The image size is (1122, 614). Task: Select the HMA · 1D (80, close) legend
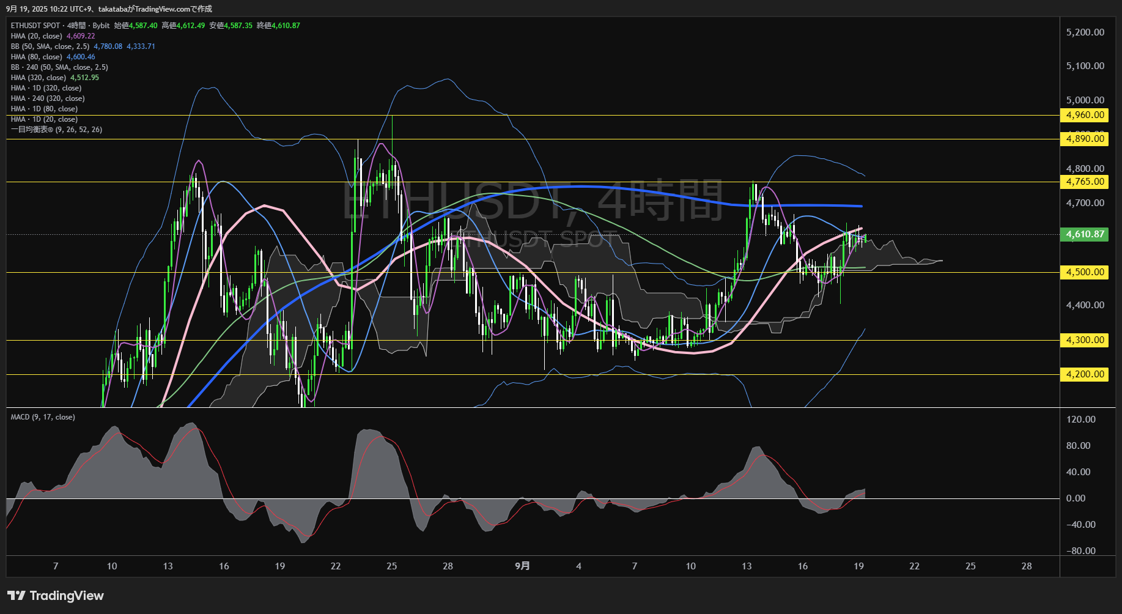tap(44, 109)
